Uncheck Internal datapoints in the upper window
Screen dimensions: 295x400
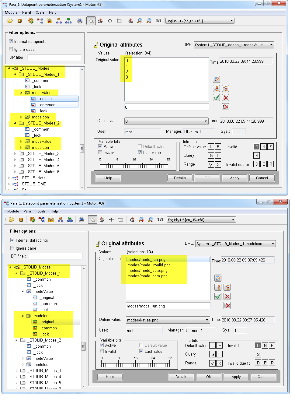tap(11, 41)
